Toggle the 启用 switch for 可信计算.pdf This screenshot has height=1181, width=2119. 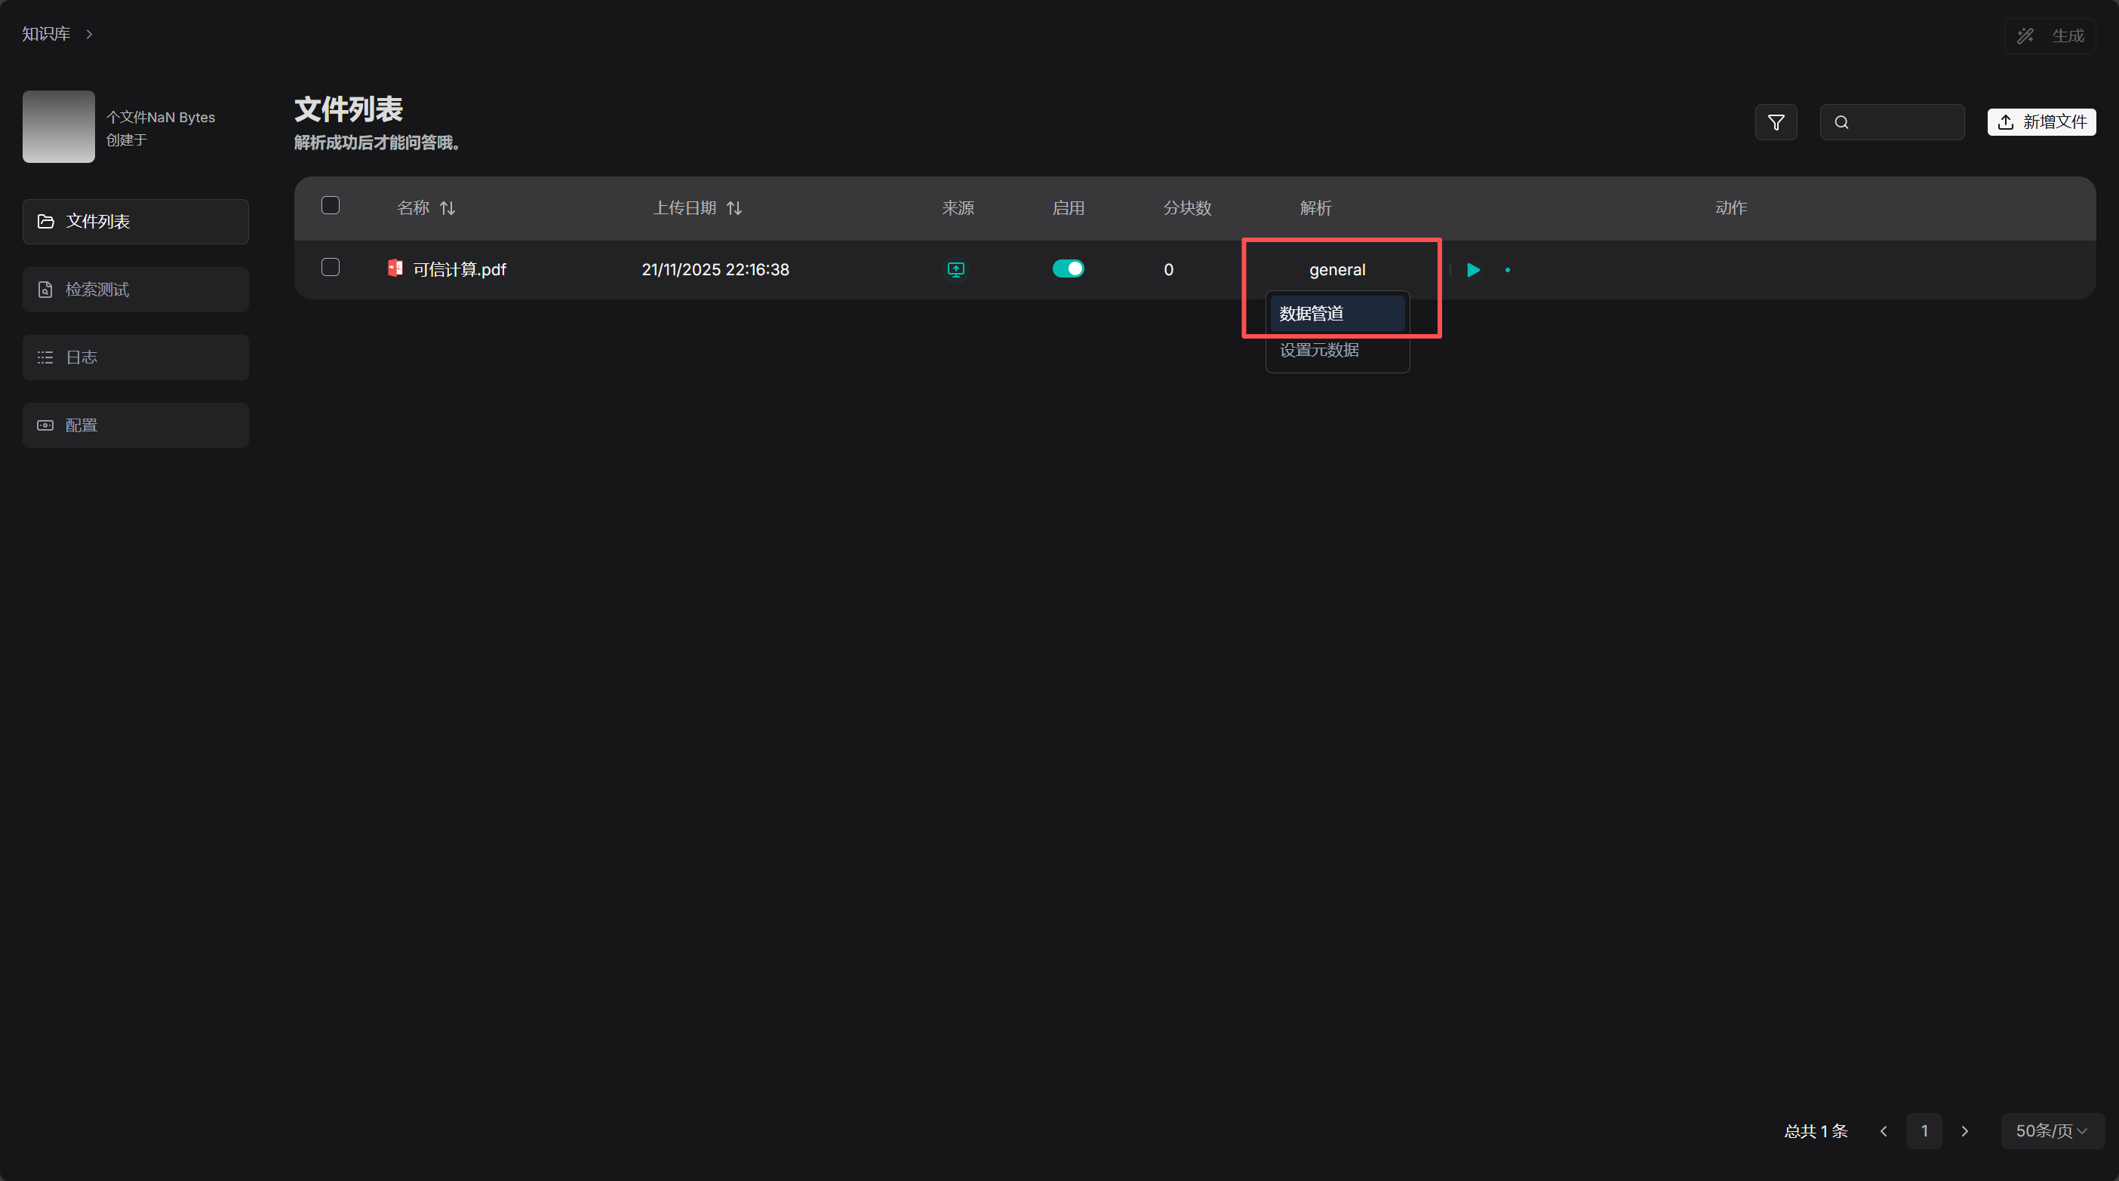tap(1068, 268)
